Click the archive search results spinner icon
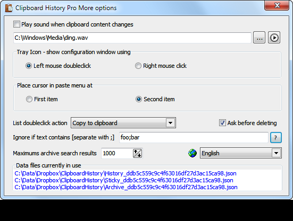293x221 pixels. click(x=137, y=153)
